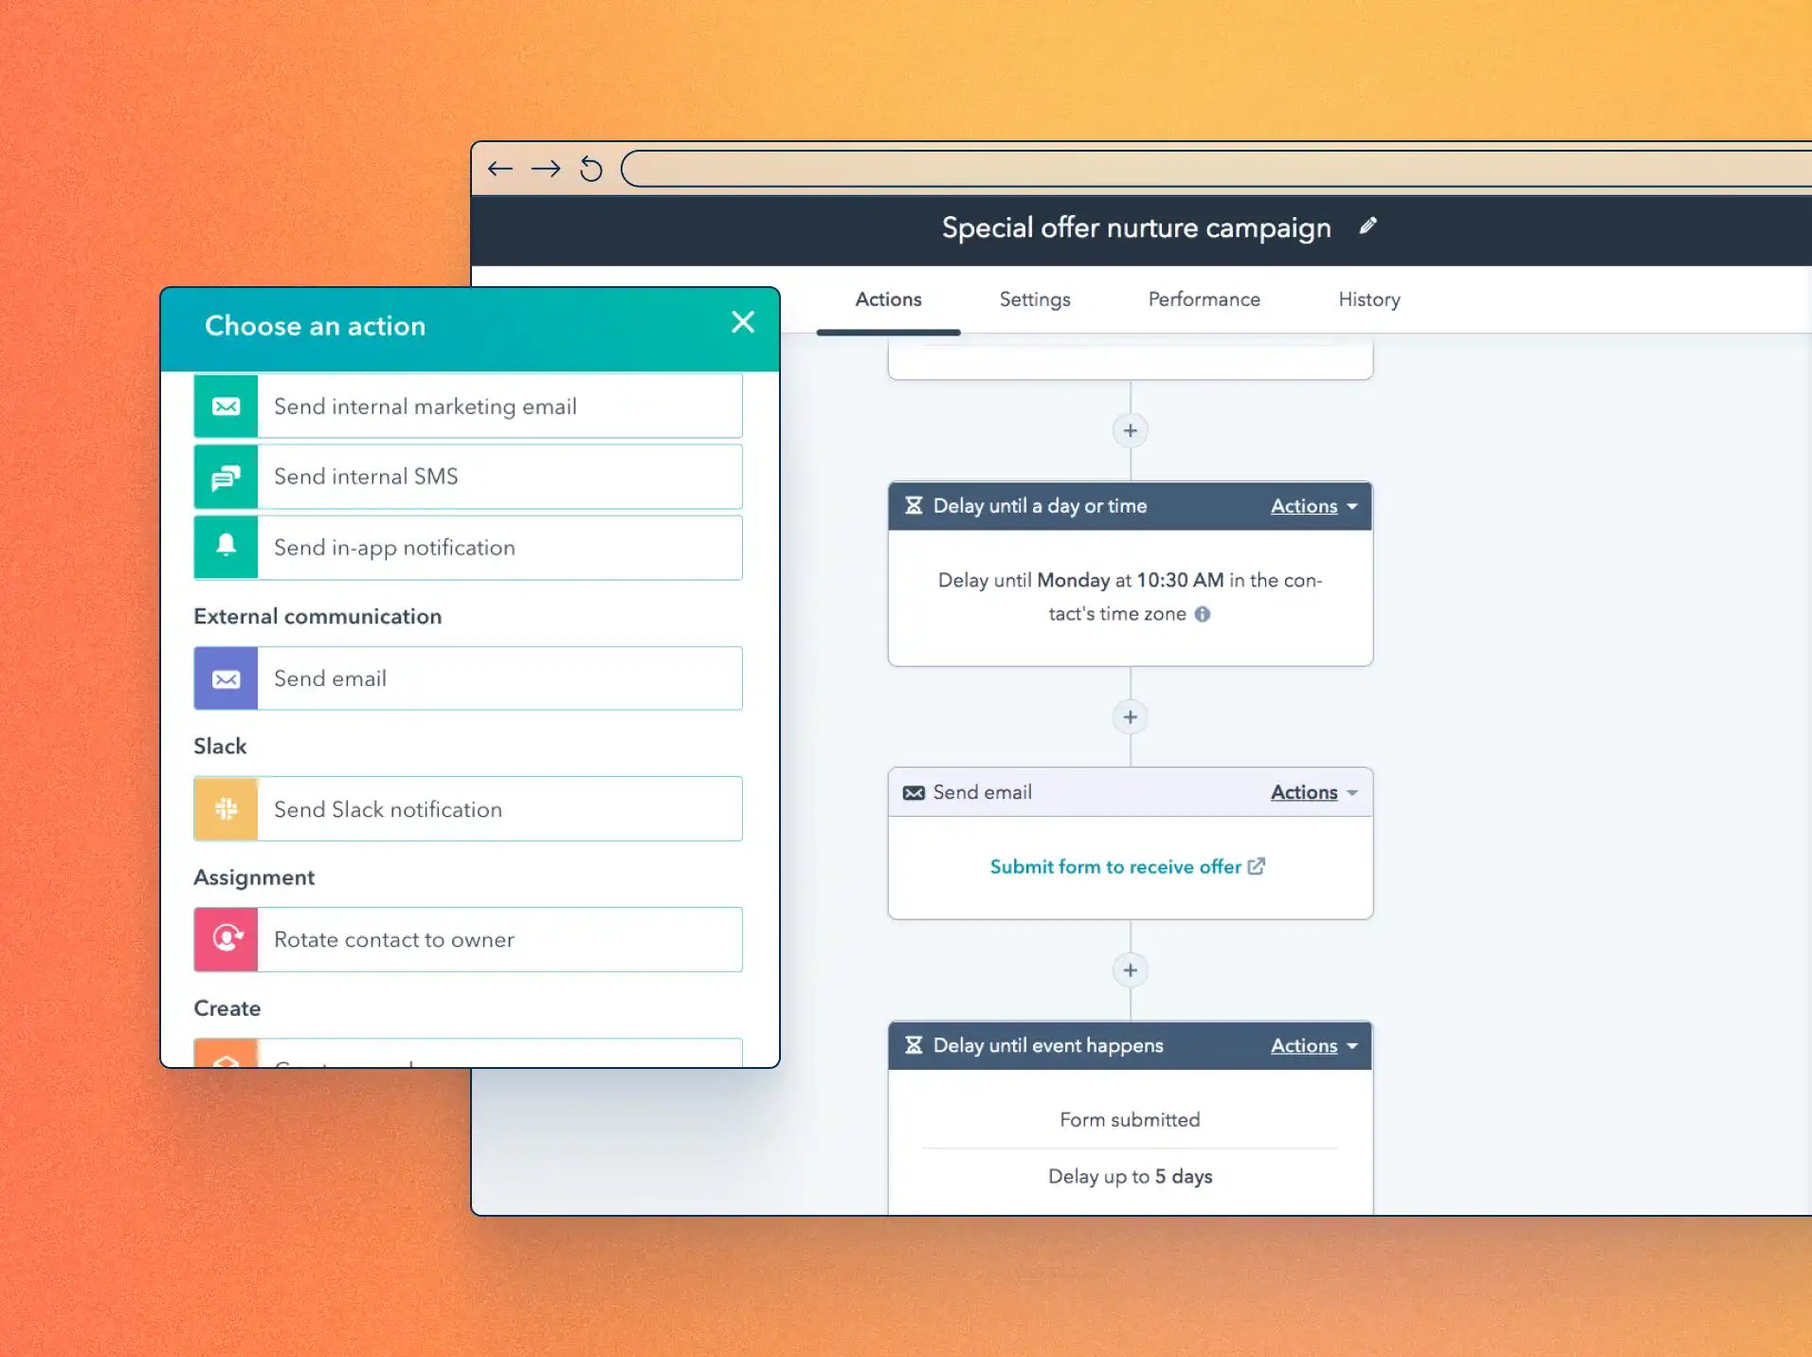1812x1357 pixels.
Task: Click the Create section heading
Action: (227, 1008)
